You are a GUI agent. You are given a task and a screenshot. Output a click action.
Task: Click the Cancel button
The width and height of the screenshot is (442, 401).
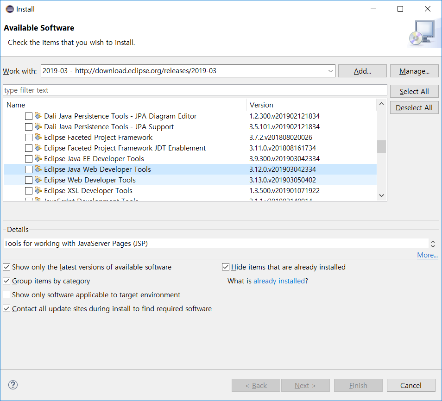point(410,385)
